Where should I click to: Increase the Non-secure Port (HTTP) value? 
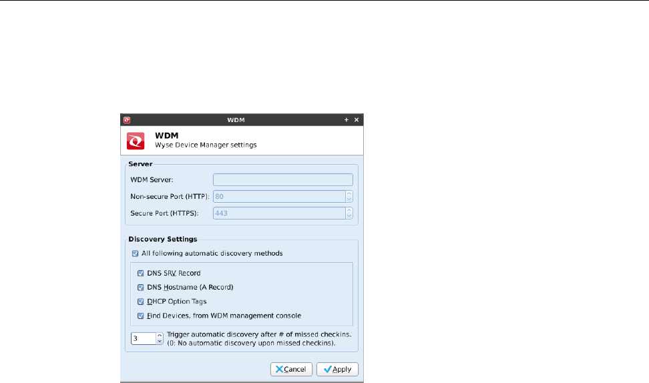coord(349,194)
